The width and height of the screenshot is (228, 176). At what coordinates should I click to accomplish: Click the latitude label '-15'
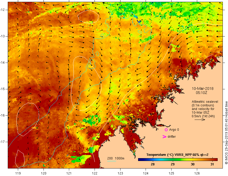3,89
